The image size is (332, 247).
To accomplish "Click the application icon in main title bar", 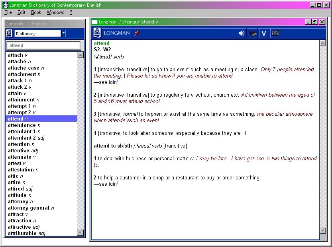I will click(6, 5).
